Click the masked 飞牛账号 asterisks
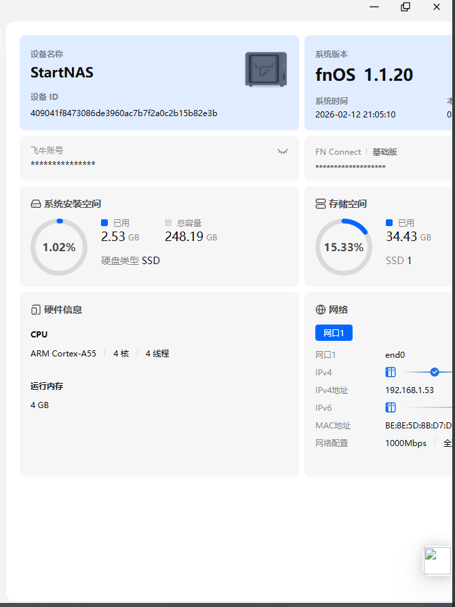This screenshot has width=455, height=607. coord(63,164)
